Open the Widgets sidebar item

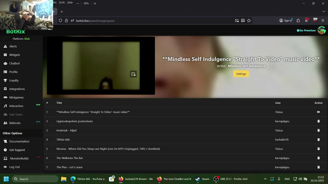15,55
